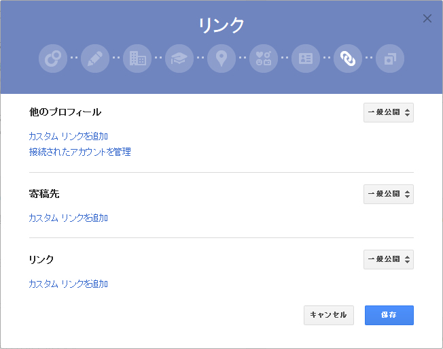Add custom link under 寄稿先

click(x=69, y=218)
